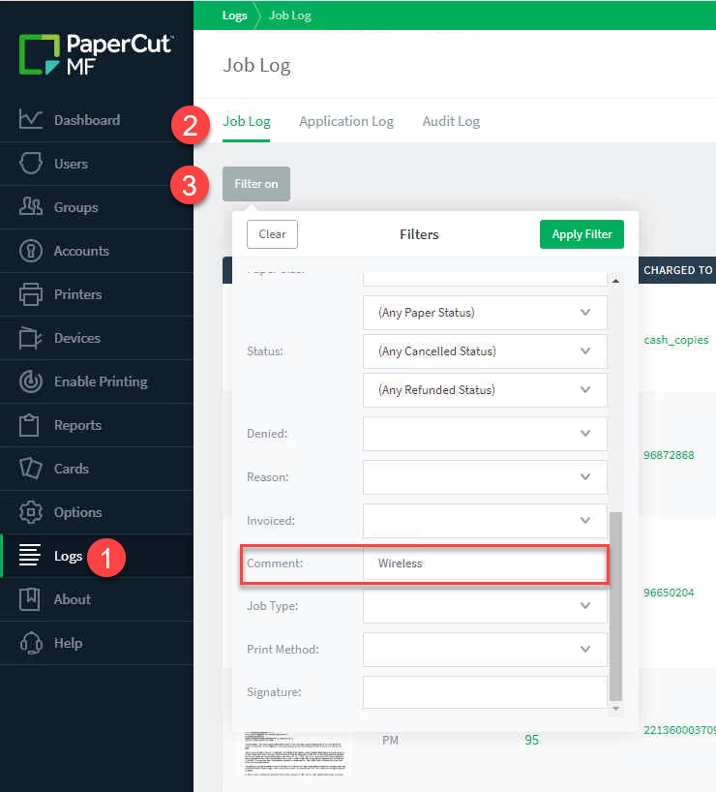Image resolution: width=716 pixels, height=792 pixels.
Task: Open Accounts from the sidebar
Action: (81, 251)
